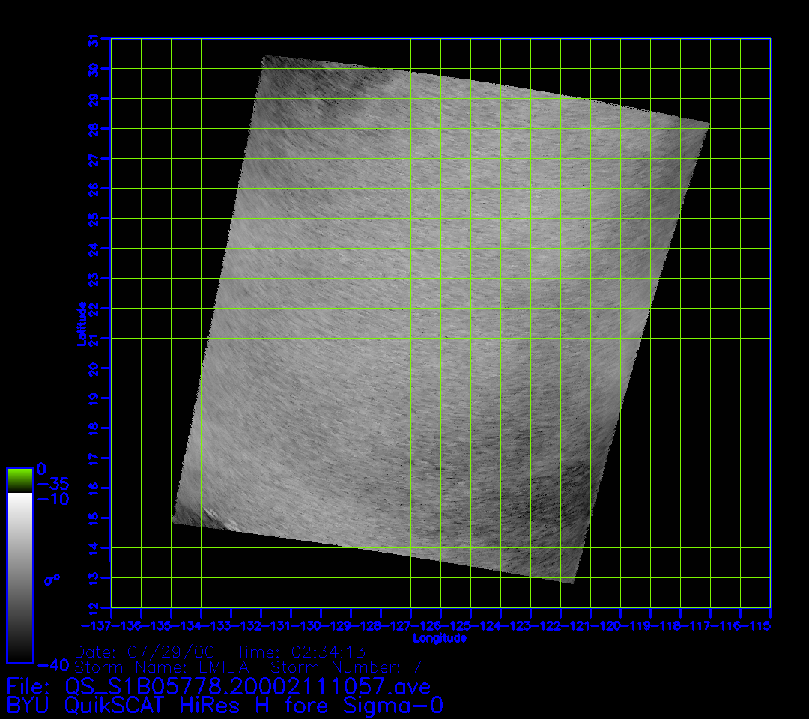809x719 pixels.
Task: Click the sigma-0 symbol beside the colorbar
Action: tap(52, 579)
